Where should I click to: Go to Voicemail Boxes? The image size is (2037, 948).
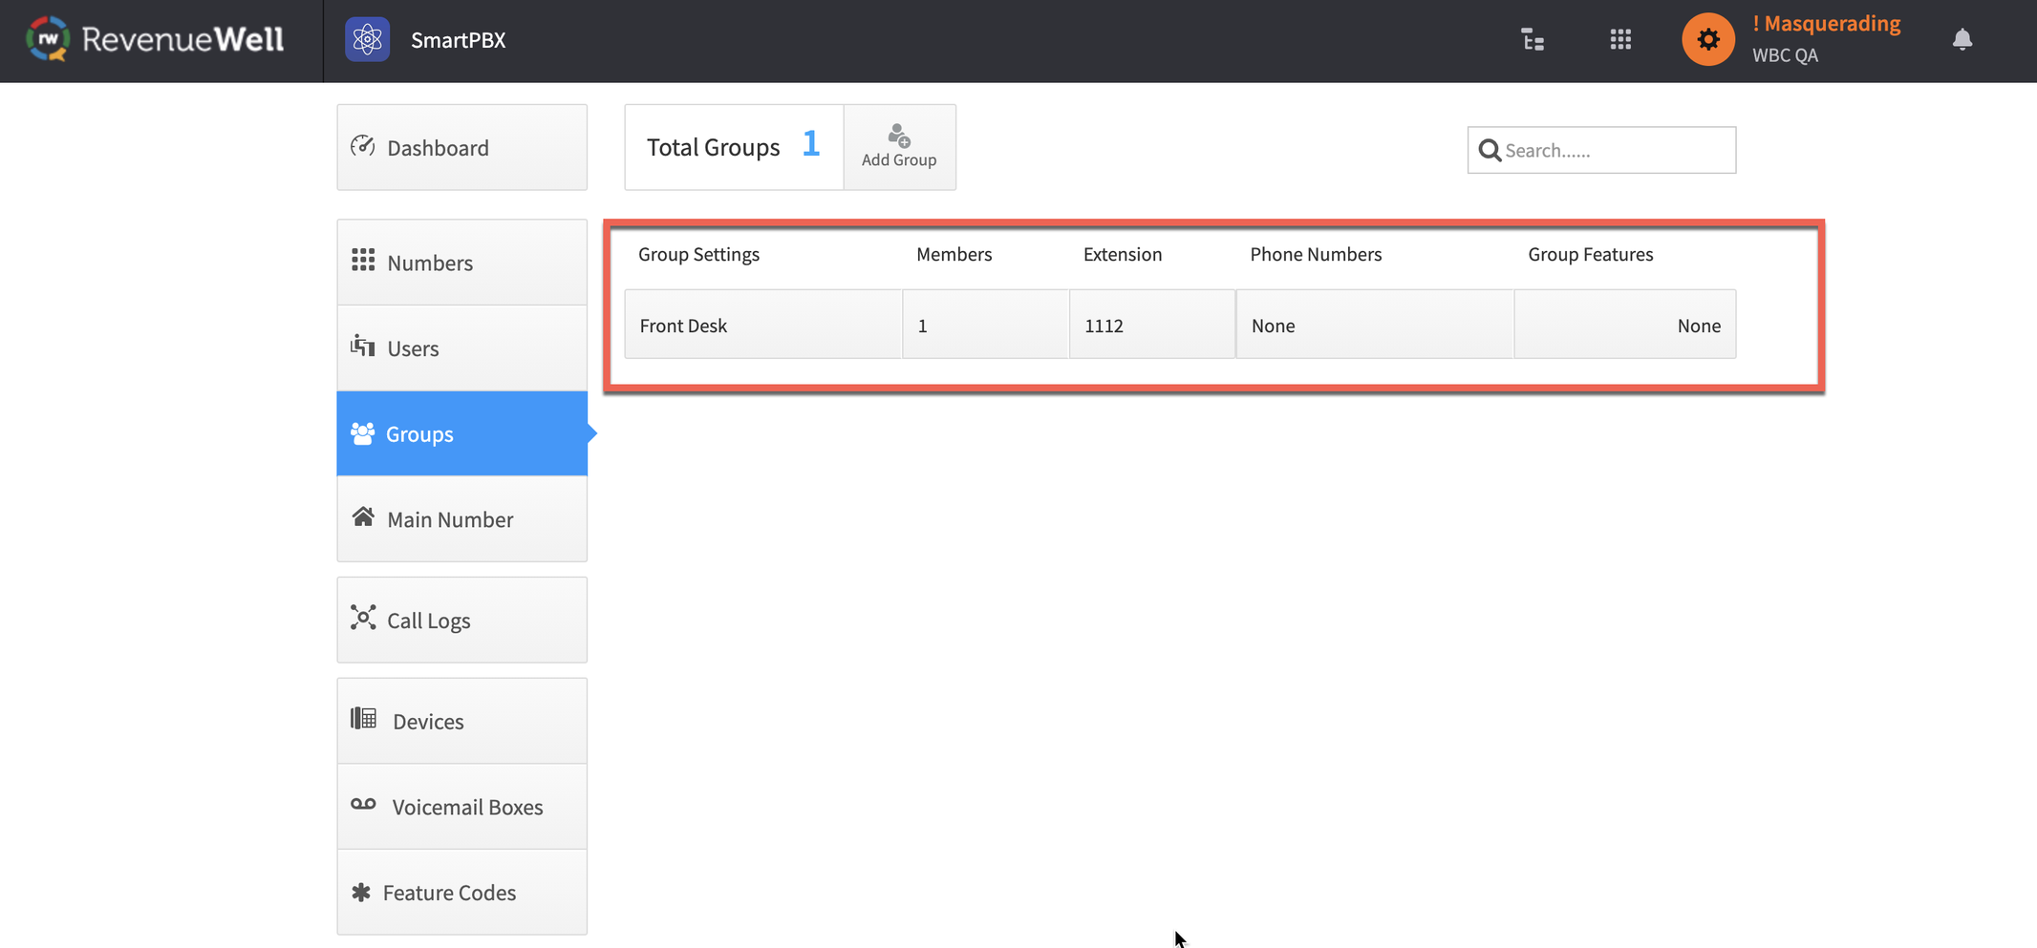tap(461, 808)
